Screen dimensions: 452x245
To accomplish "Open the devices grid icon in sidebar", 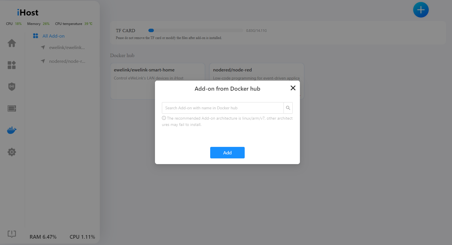I will pyautogui.click(x=12, y=65).
